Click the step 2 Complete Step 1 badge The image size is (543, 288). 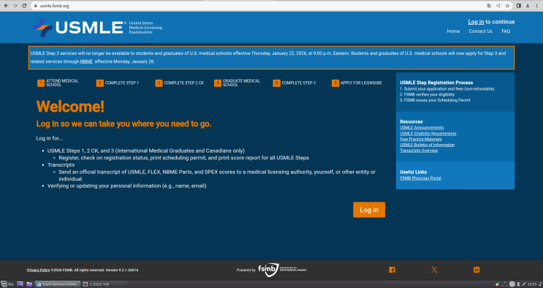(x=99, y=83)
